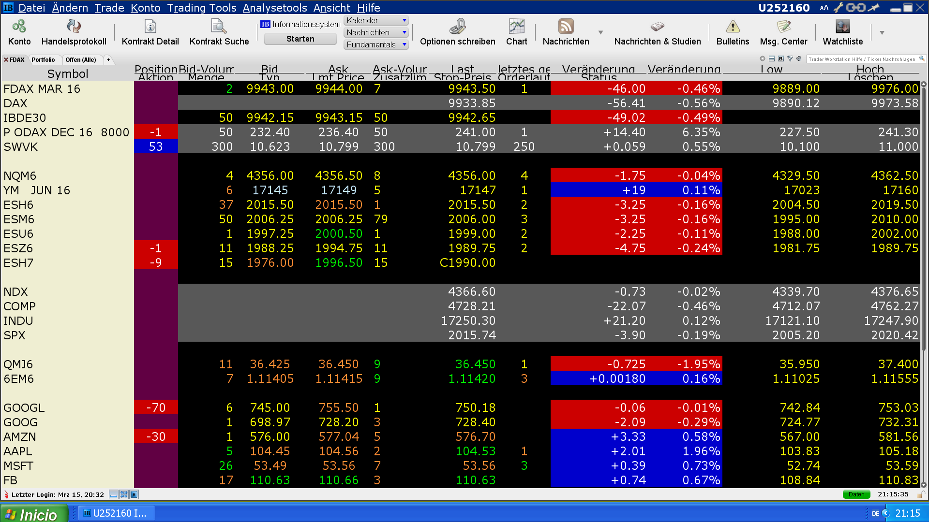Toggle the chain link window grouping
929x522 pixels.
pyautogui.click(x=855, y=8)
